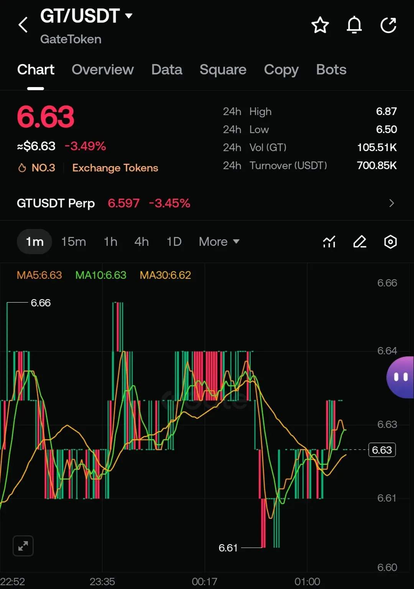This screenshot has height=589, width=414.
Task: Tap the 6.64 price axis label
Action: coord(387,351)
